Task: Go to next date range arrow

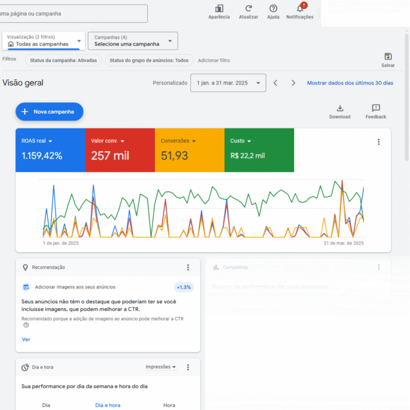Action: pyautogui.click(x=294, y=83)
